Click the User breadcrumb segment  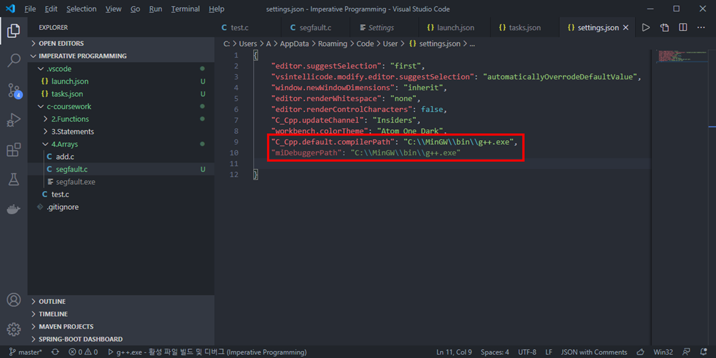pyautogui.click(x=390, y=43)
